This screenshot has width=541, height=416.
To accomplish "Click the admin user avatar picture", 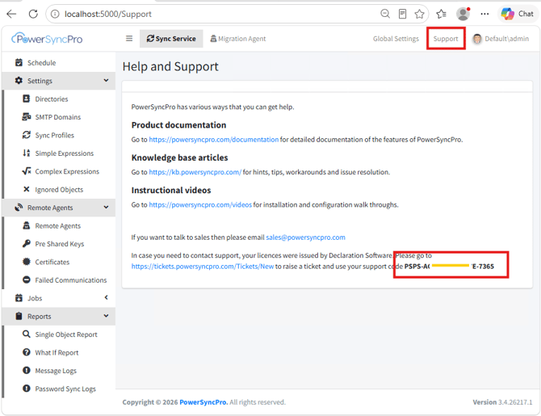I will click(x=477, y=39).
